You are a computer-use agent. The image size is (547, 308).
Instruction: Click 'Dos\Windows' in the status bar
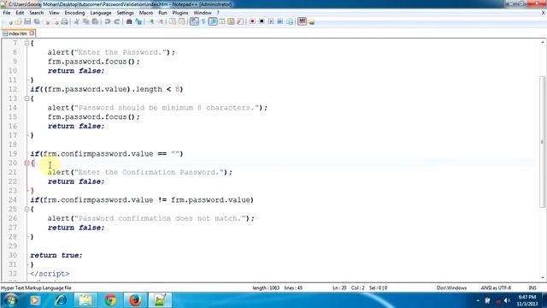coord(451,288)
